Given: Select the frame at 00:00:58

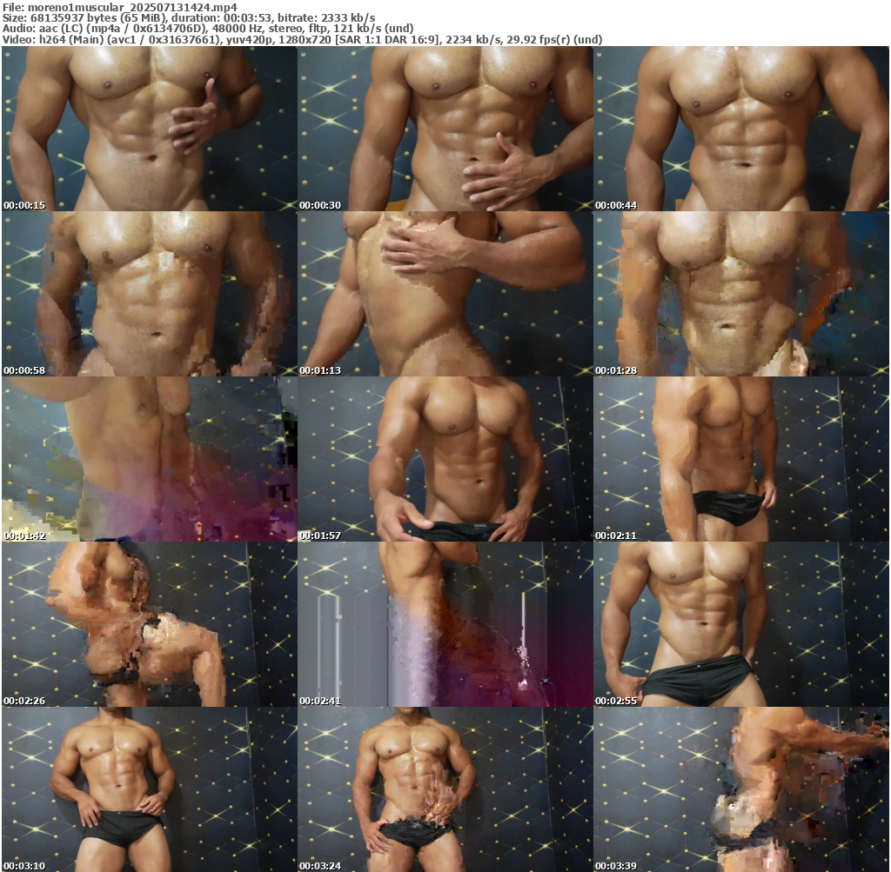Looking at the screenshot, I should click(149, 294).
